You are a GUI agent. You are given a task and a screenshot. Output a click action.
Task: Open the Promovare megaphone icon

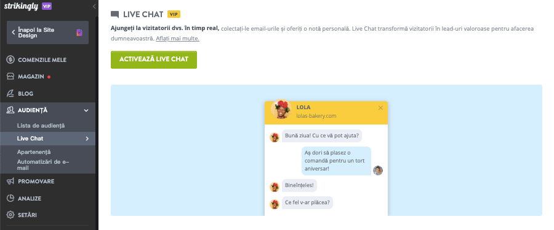click(x=10, y=182)
